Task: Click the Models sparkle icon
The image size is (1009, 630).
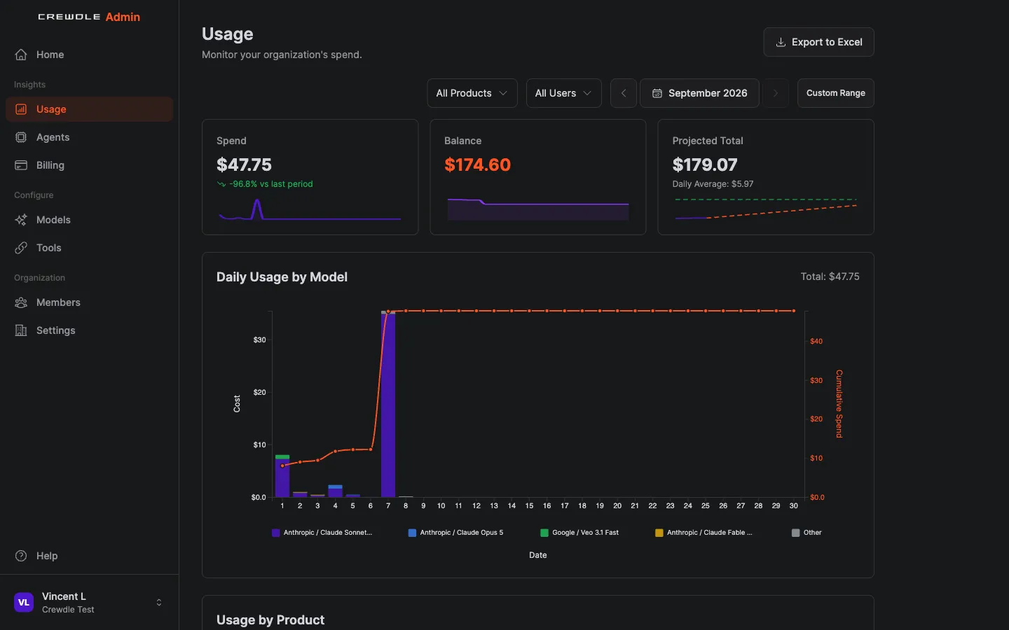Action: point(21,220)
